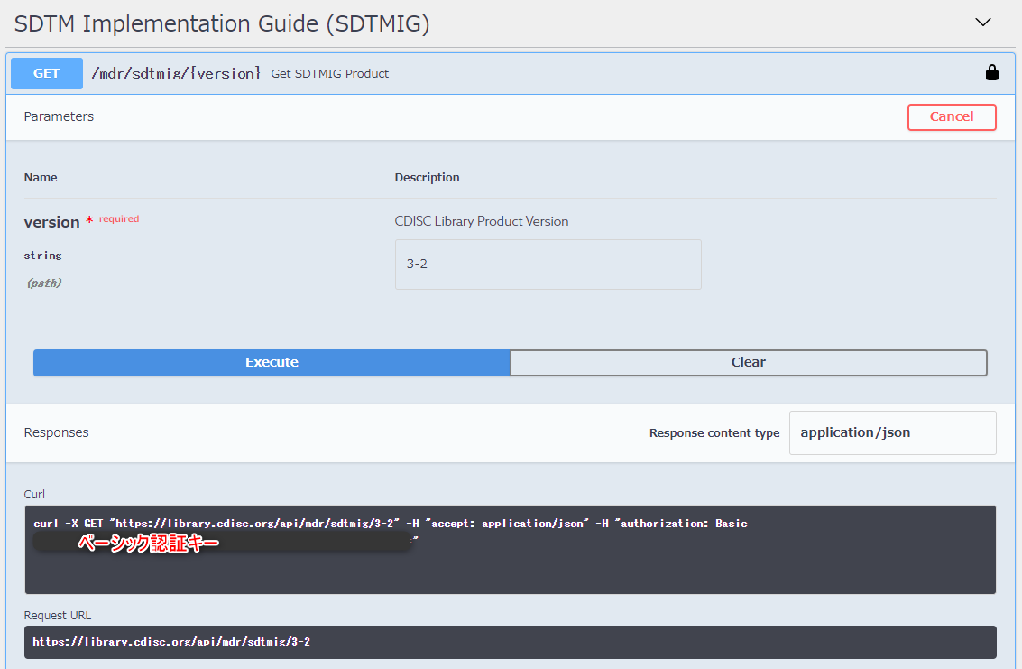Collapse the SDTMIG section with the chevron
This screenshot has height=669, width=1022.
pyautogui.click(x=982, y=23)
